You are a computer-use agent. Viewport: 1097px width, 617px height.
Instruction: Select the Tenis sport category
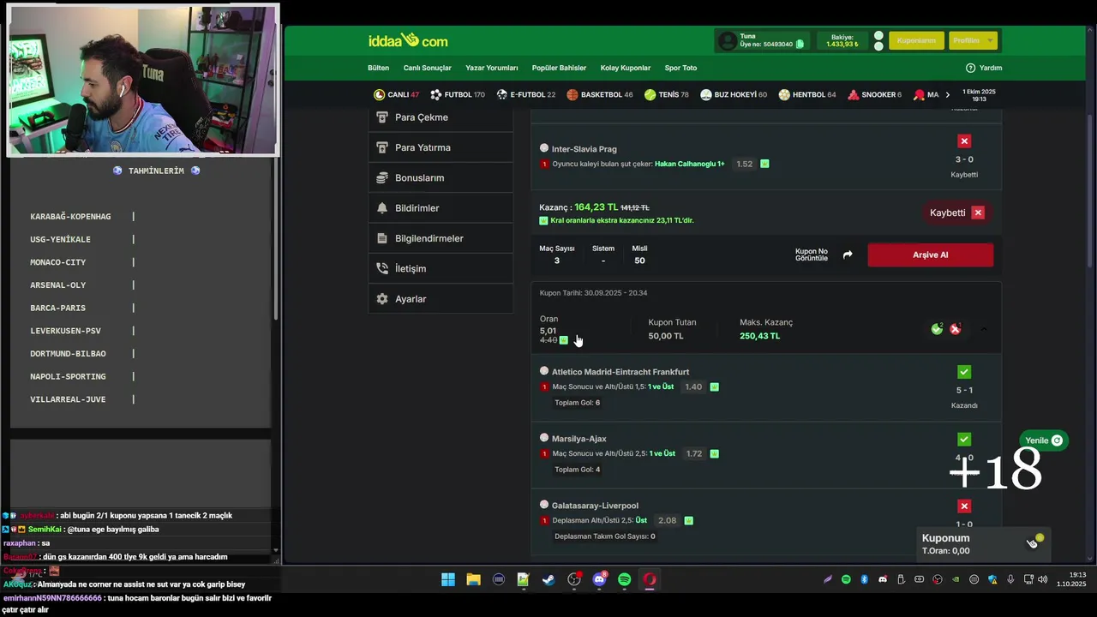667,94
